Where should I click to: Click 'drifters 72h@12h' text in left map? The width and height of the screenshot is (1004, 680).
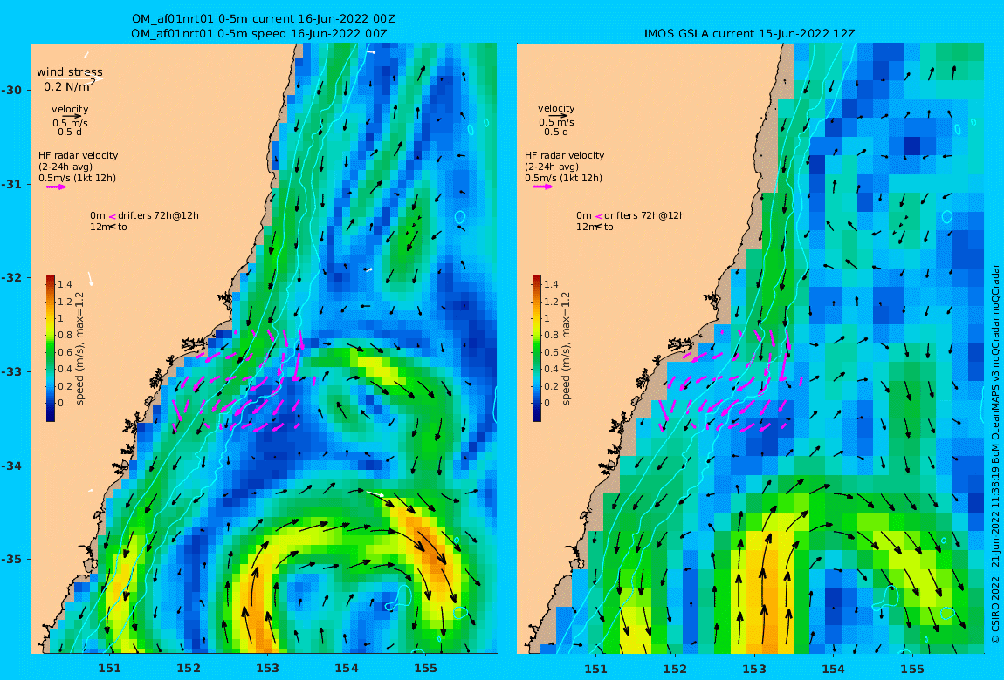point(158,215)
